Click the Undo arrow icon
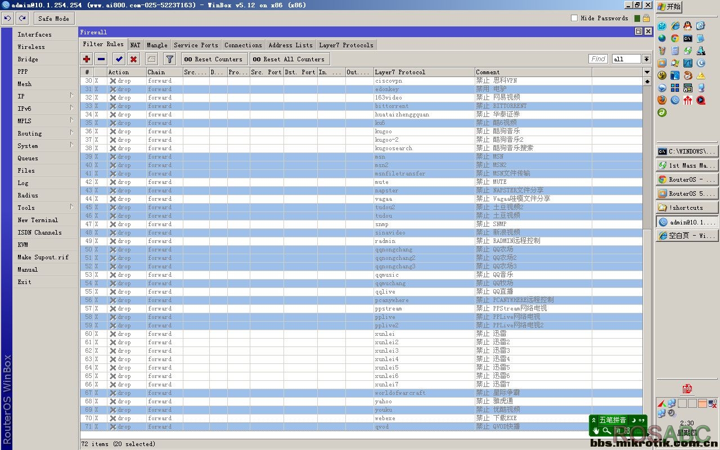The image size is (720, 450). (7, 19)
